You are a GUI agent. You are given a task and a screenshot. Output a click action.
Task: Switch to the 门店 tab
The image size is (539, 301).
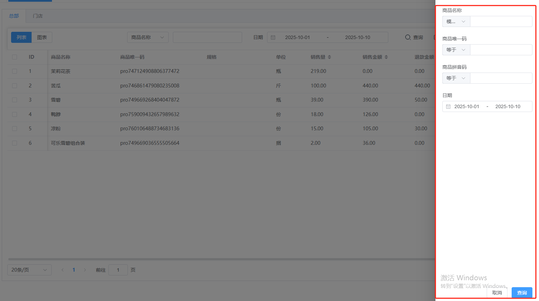click(38, 16)
